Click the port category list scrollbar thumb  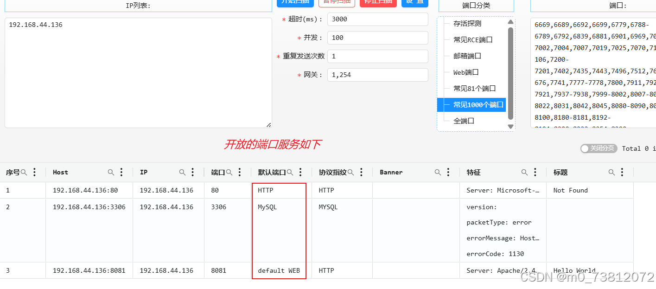tap(511, 73)
